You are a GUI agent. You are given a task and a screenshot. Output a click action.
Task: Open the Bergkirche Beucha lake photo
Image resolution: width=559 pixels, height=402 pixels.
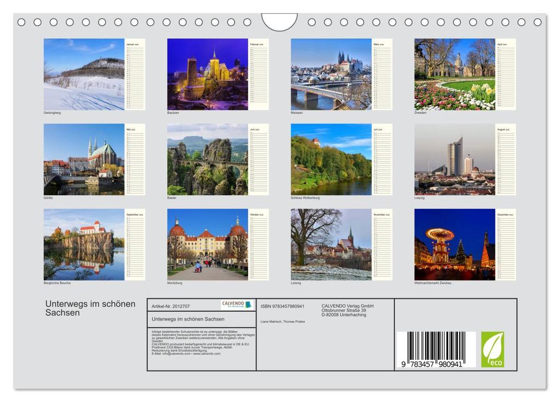pos(84,244)
